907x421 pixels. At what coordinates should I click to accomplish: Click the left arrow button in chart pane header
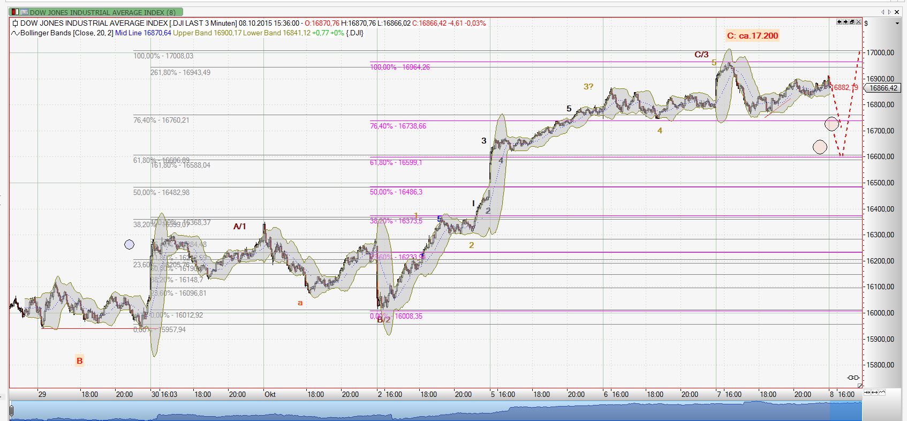point(840,22)
